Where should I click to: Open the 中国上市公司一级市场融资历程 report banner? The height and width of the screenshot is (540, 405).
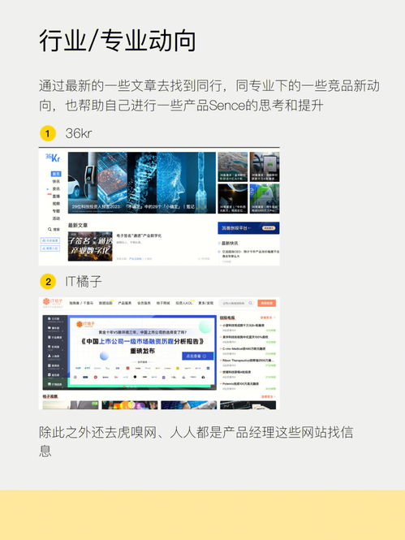(x=142, y=352)
